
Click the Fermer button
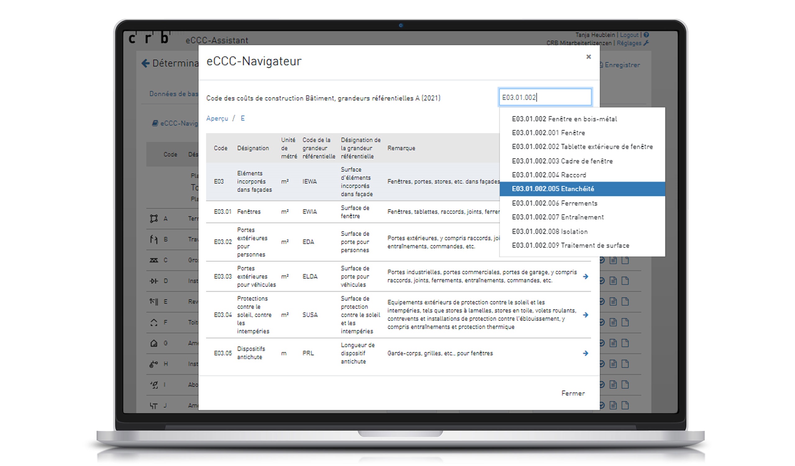coord(573,393)
